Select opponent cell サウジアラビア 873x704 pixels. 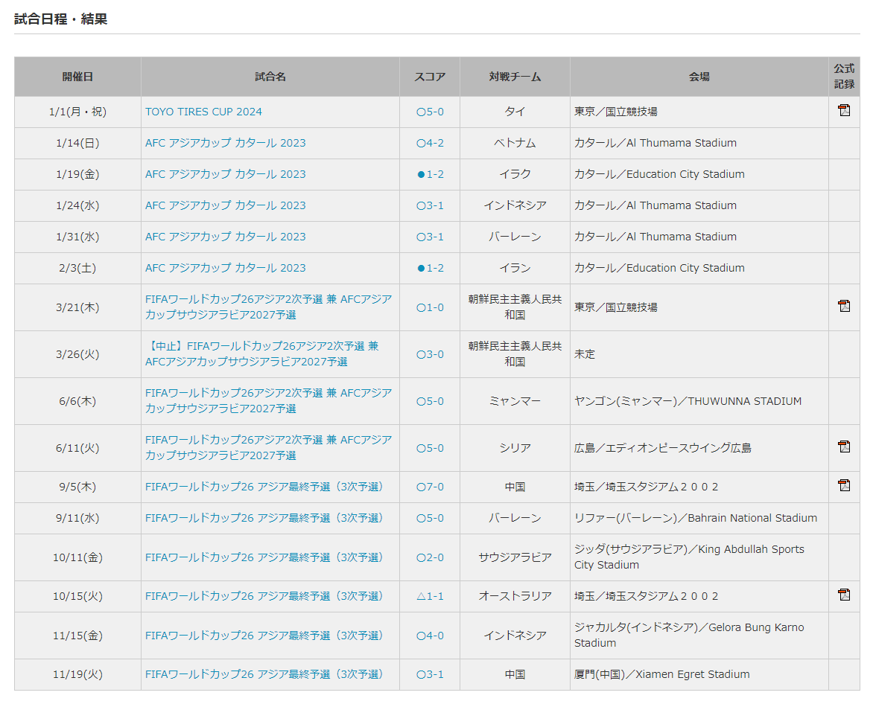click(x=515, y=557)
